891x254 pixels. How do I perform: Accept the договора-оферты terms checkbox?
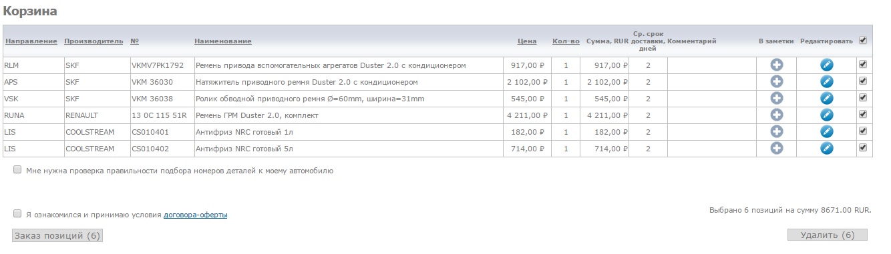(x=17, y=213)
